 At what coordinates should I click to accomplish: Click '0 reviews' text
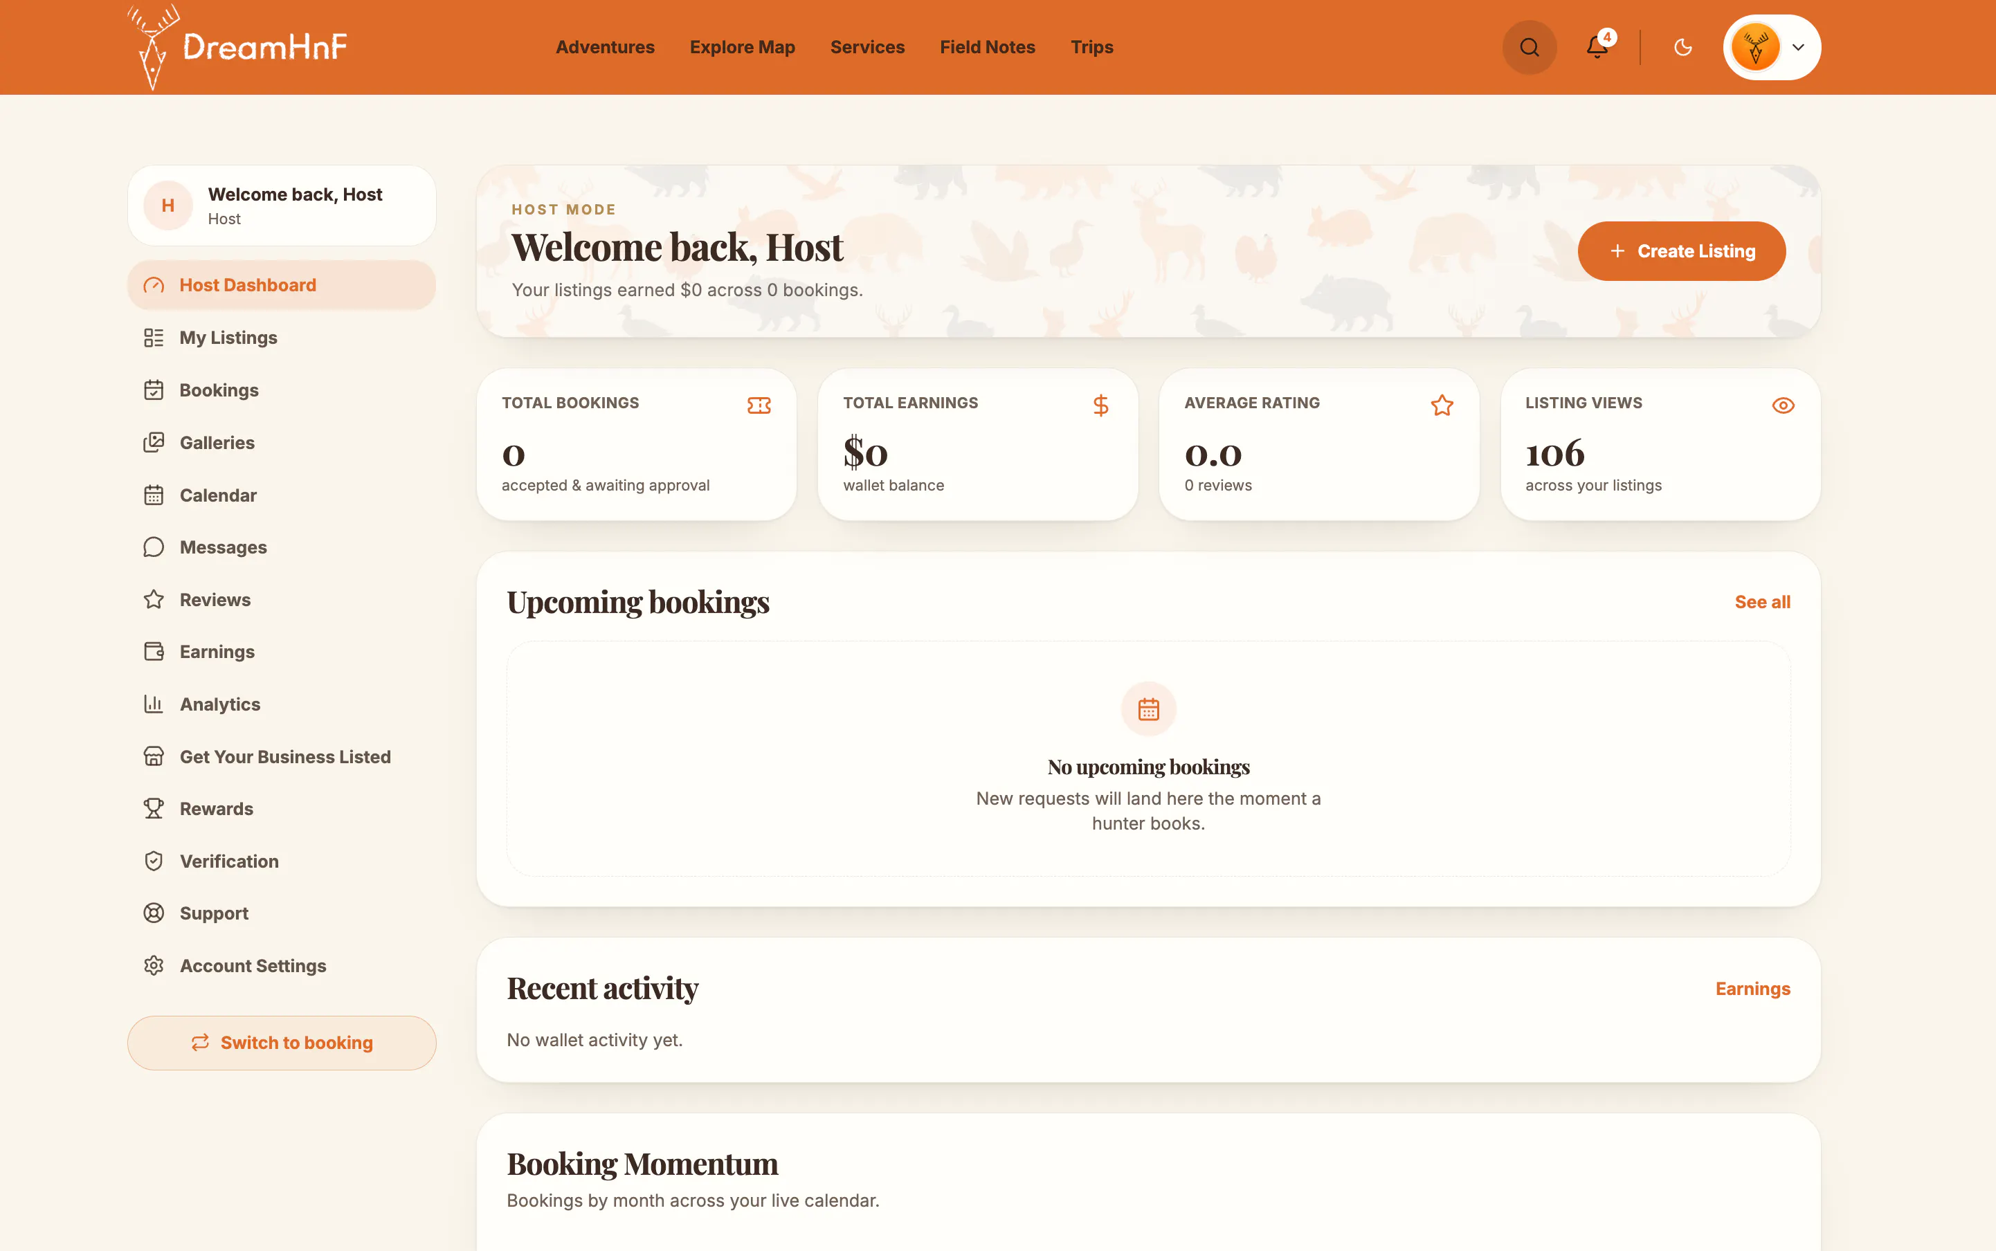(x=1217, y=486)
